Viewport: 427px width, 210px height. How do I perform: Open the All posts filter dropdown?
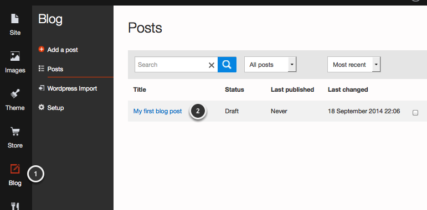tap(270, 65)
